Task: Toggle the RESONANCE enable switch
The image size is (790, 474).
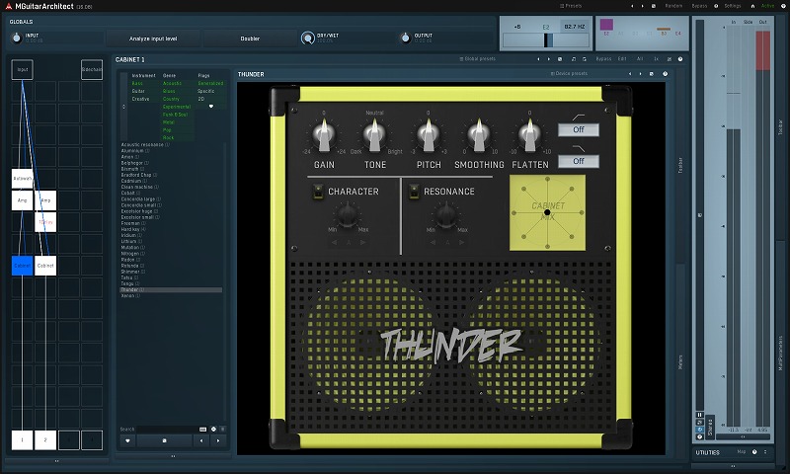Action: coord(412,192)
